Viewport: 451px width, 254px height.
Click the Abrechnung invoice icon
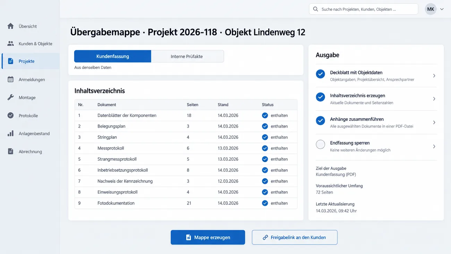click(11, 152)
